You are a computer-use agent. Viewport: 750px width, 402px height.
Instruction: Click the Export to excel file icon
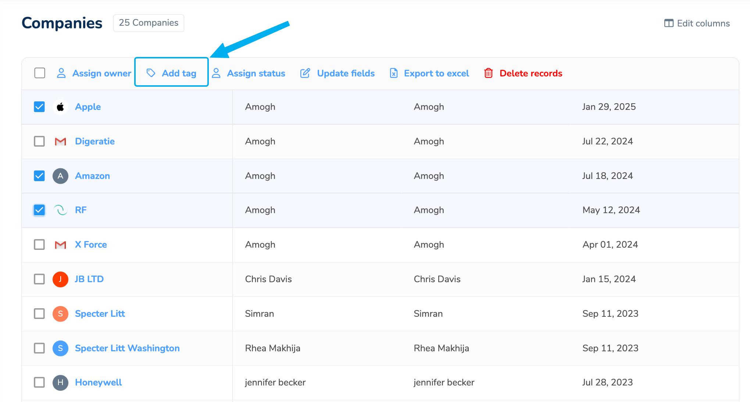(394, 73)
